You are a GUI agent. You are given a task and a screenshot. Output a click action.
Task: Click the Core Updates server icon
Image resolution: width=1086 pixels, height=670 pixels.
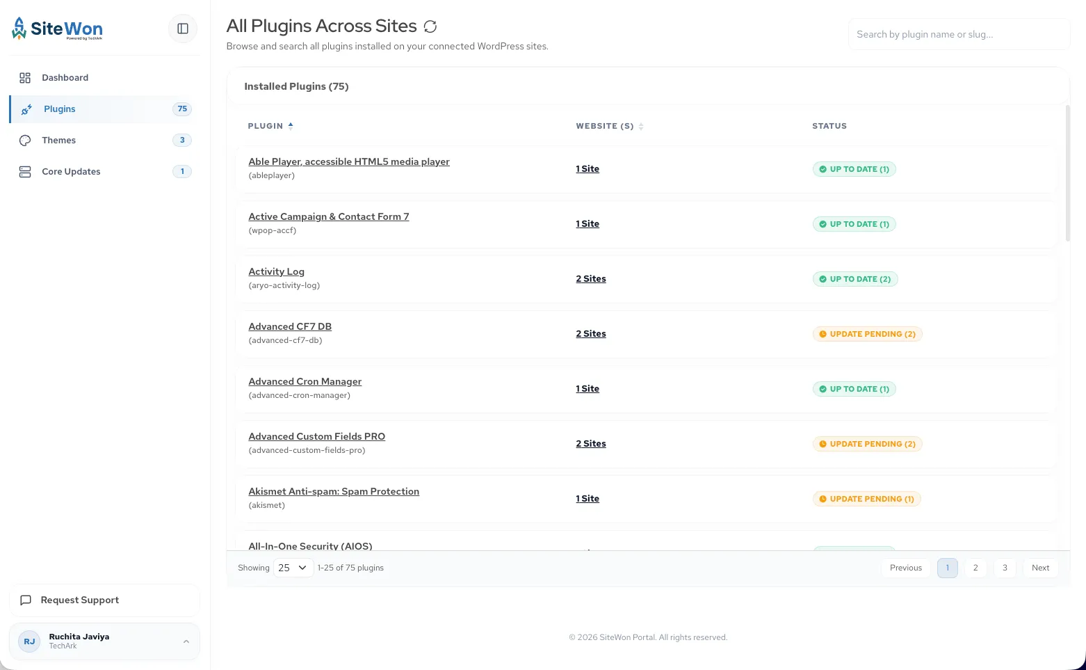click(x=25, y=172)
